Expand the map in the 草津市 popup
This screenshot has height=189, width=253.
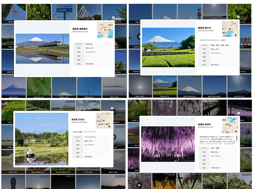[236, 131]
